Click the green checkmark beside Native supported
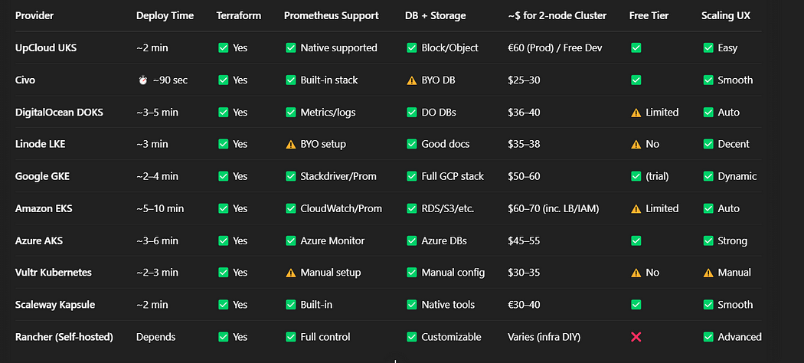Screen dimensions: 804x363 [x=291, y=47]
